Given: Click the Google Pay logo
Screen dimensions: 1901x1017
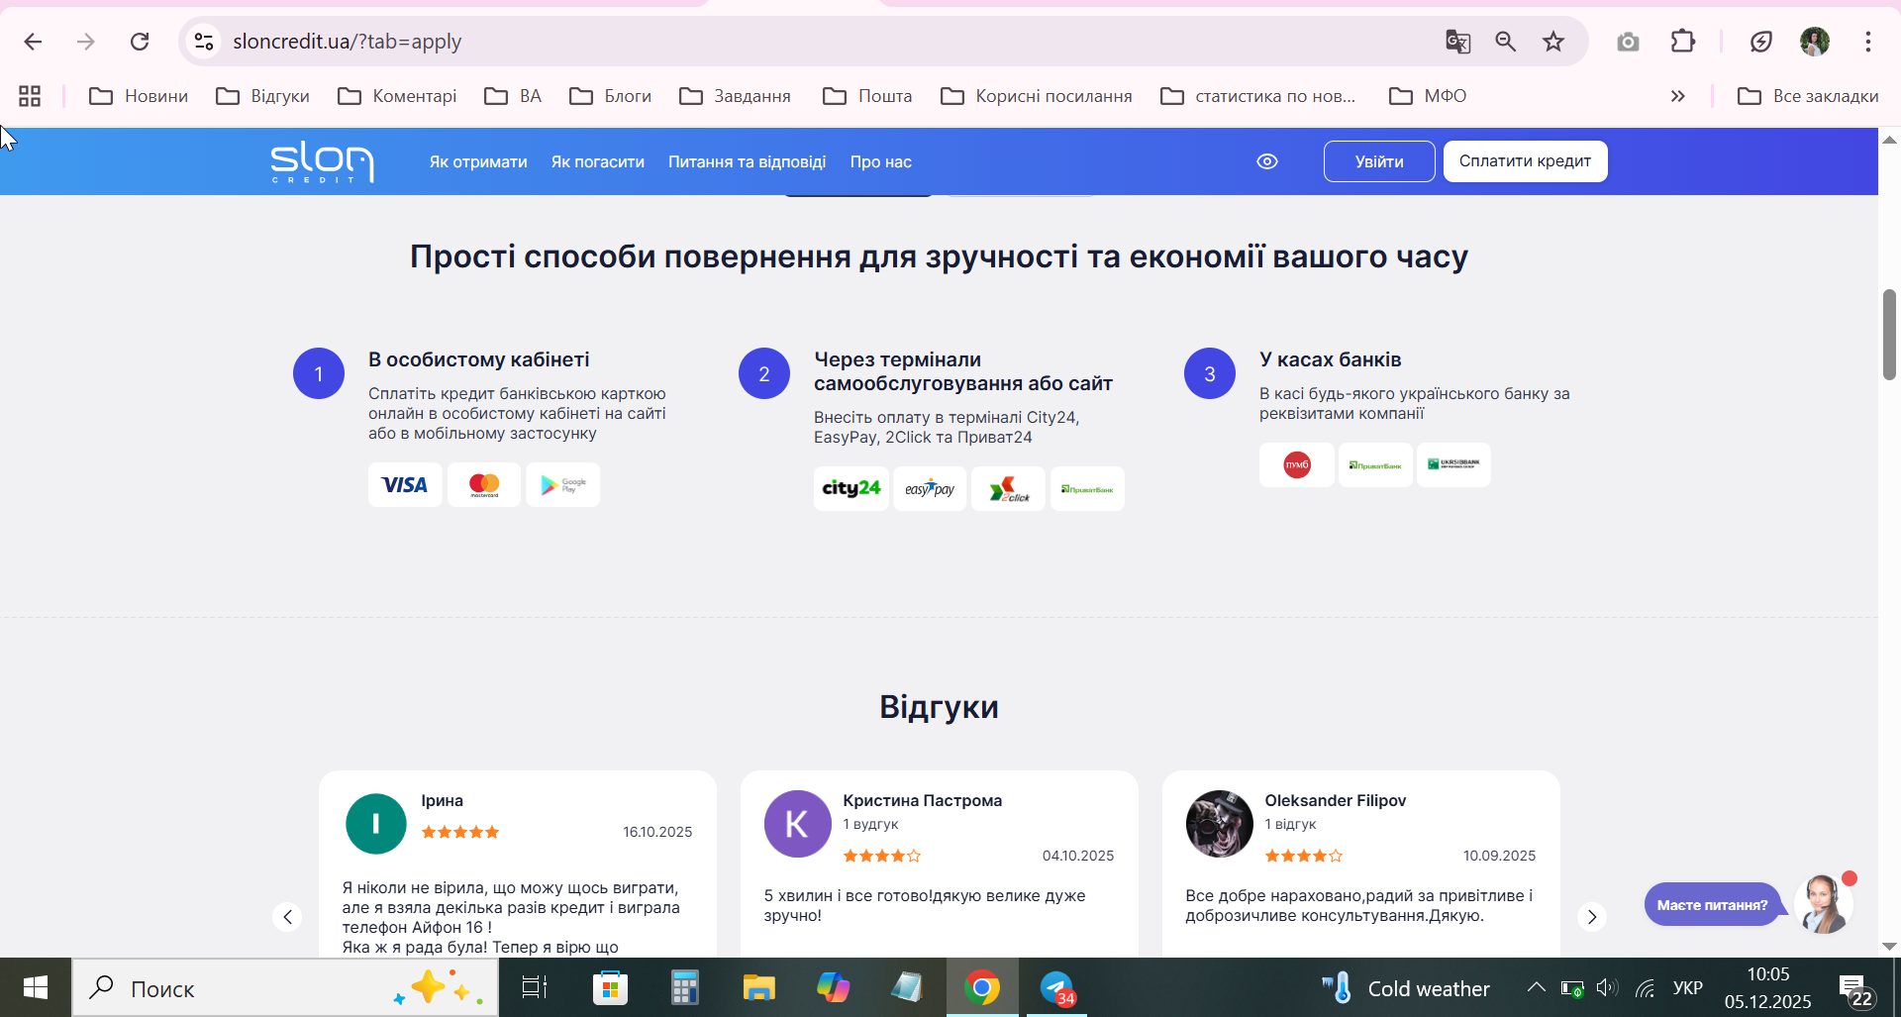Looking at the screenshot, I should tap(562, 485).
